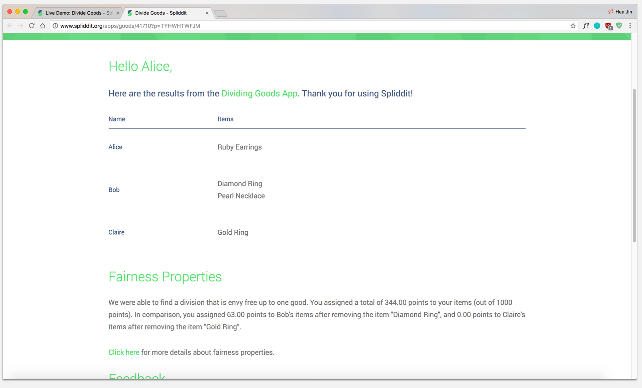The height and width of the screenshot is (388, 642).
Task: Click the teal round extension icon
Action: tap(597, 26)
